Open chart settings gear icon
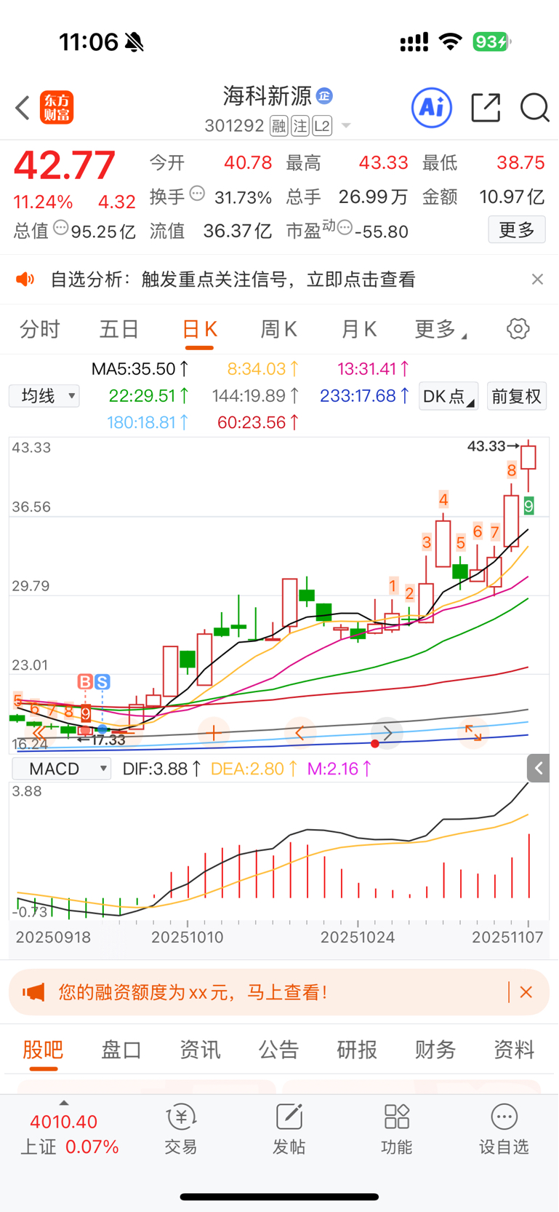The width and height of the screenshot is (559, 1212). click(518, 329)
